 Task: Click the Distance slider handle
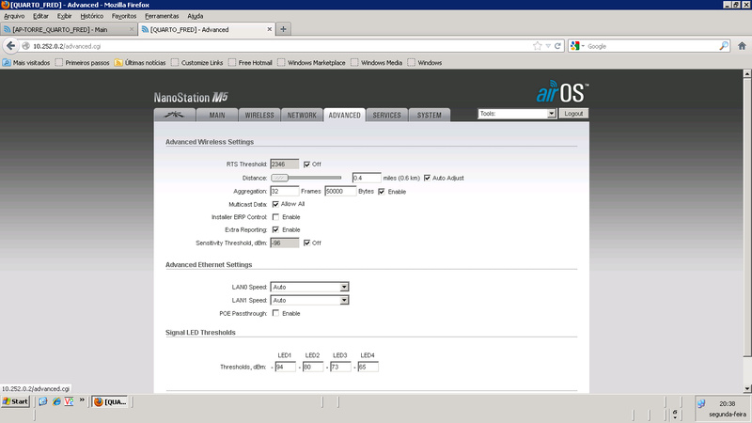[279, 178]
